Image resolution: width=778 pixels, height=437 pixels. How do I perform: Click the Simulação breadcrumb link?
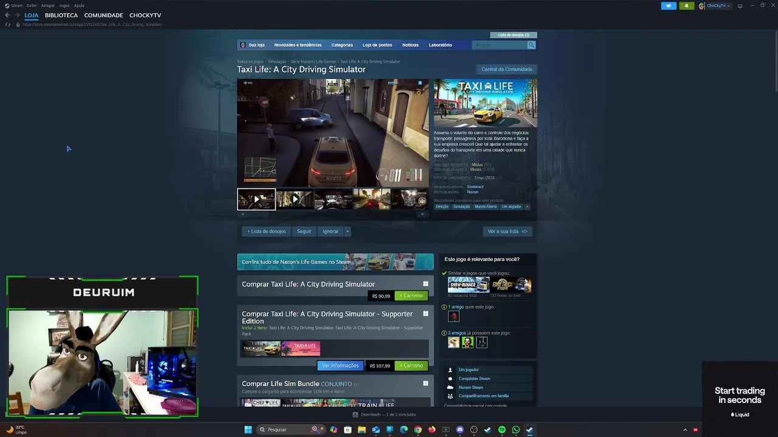pos(277,61)
